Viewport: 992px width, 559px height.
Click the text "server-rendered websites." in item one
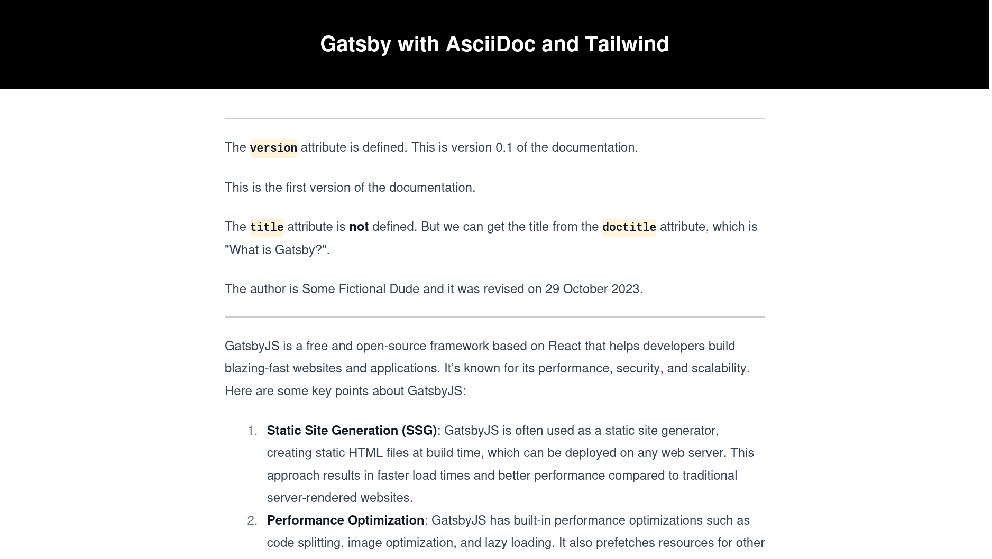pyautogui.click(x=339, y=498)
